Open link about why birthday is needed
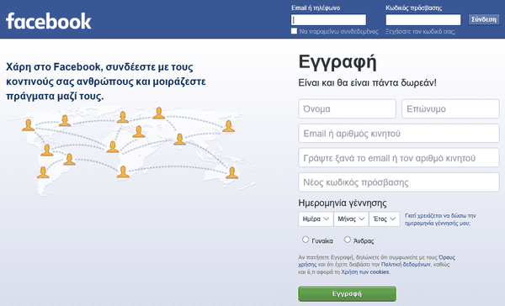The width and height of the screenshot is (505, 306). 440,219
